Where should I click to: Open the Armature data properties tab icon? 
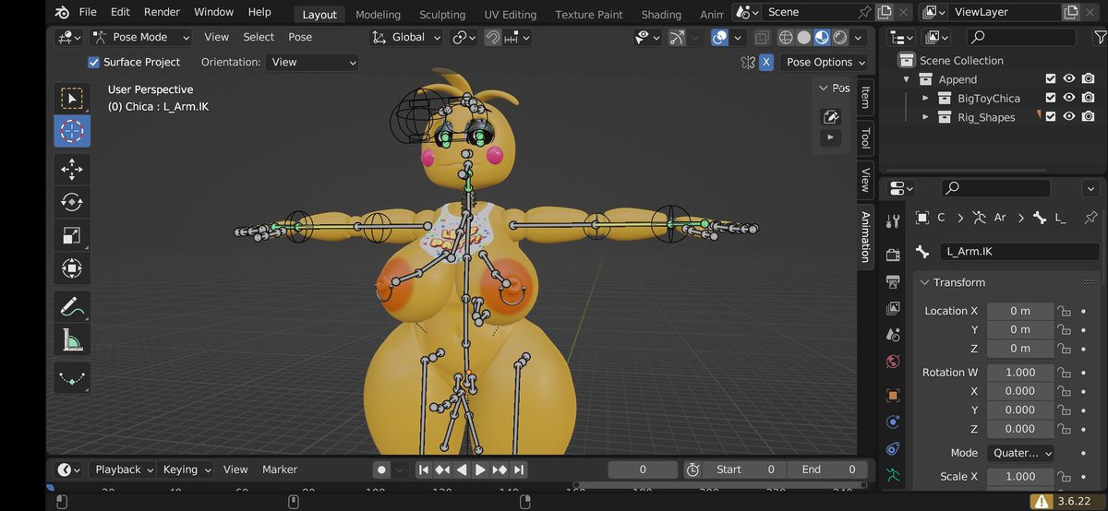click(x=892, y=476)
